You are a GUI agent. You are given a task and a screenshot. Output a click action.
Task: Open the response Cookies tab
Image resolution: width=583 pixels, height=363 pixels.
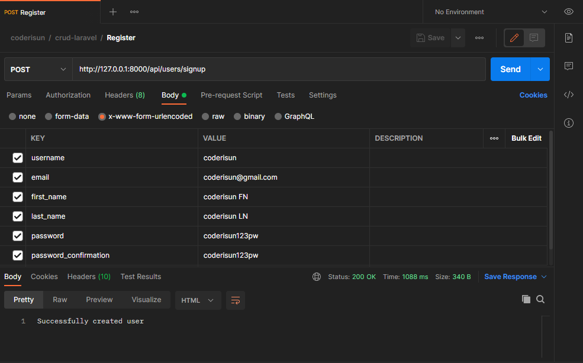pyautogui.click(x=44, y=277)
